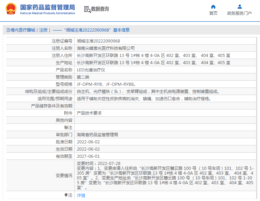Click the 变更情况 row label
This screenshot has width=260, height=201.
(64, 176)
